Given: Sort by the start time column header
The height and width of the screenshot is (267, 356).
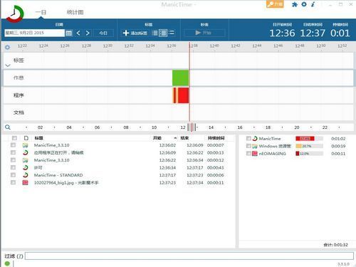Looking at the screenshot, I should 157,138.
